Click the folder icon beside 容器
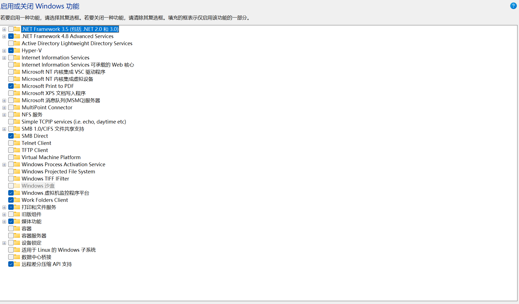519x304 pixels. tap(17, 228)
